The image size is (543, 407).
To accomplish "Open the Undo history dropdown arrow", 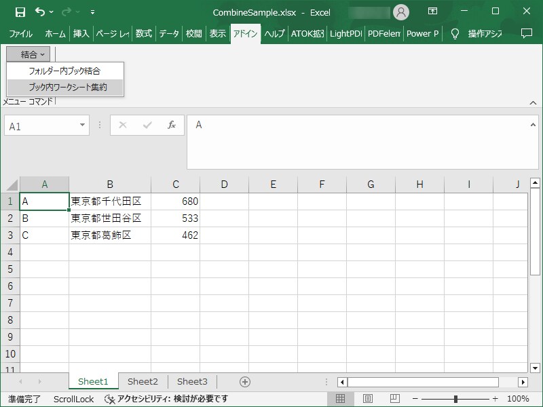I will 52,12.
